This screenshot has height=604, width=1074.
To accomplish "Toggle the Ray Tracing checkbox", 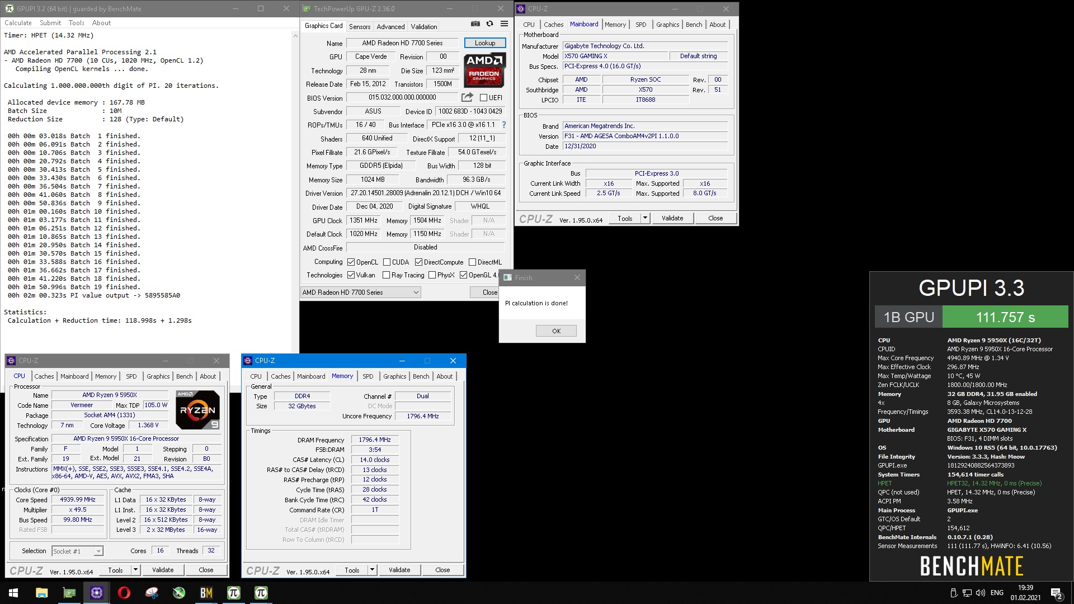I will click(x=386, y=275).
